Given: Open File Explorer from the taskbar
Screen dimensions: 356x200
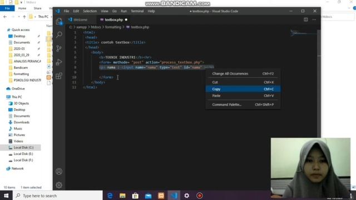Looking at the screenshot, I should 122,196.
